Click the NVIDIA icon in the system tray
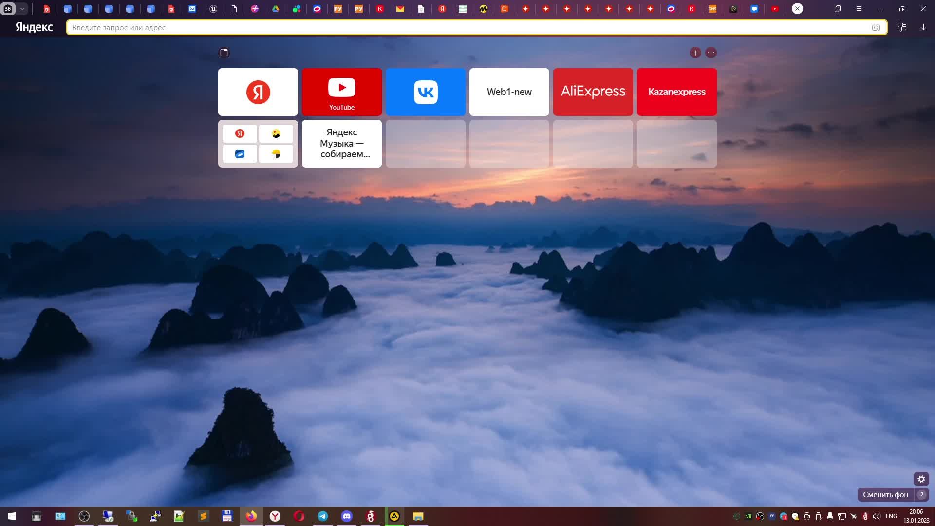 pos(748,516)
